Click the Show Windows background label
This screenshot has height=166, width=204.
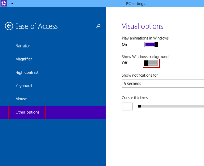[x=145, y=57]
